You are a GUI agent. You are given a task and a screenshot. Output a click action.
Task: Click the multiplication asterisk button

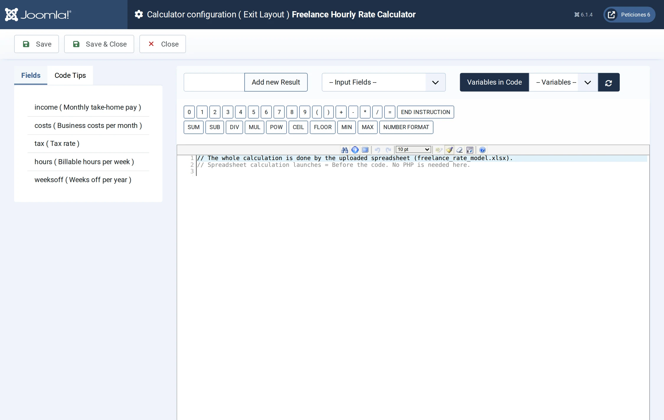click(365, 112)
